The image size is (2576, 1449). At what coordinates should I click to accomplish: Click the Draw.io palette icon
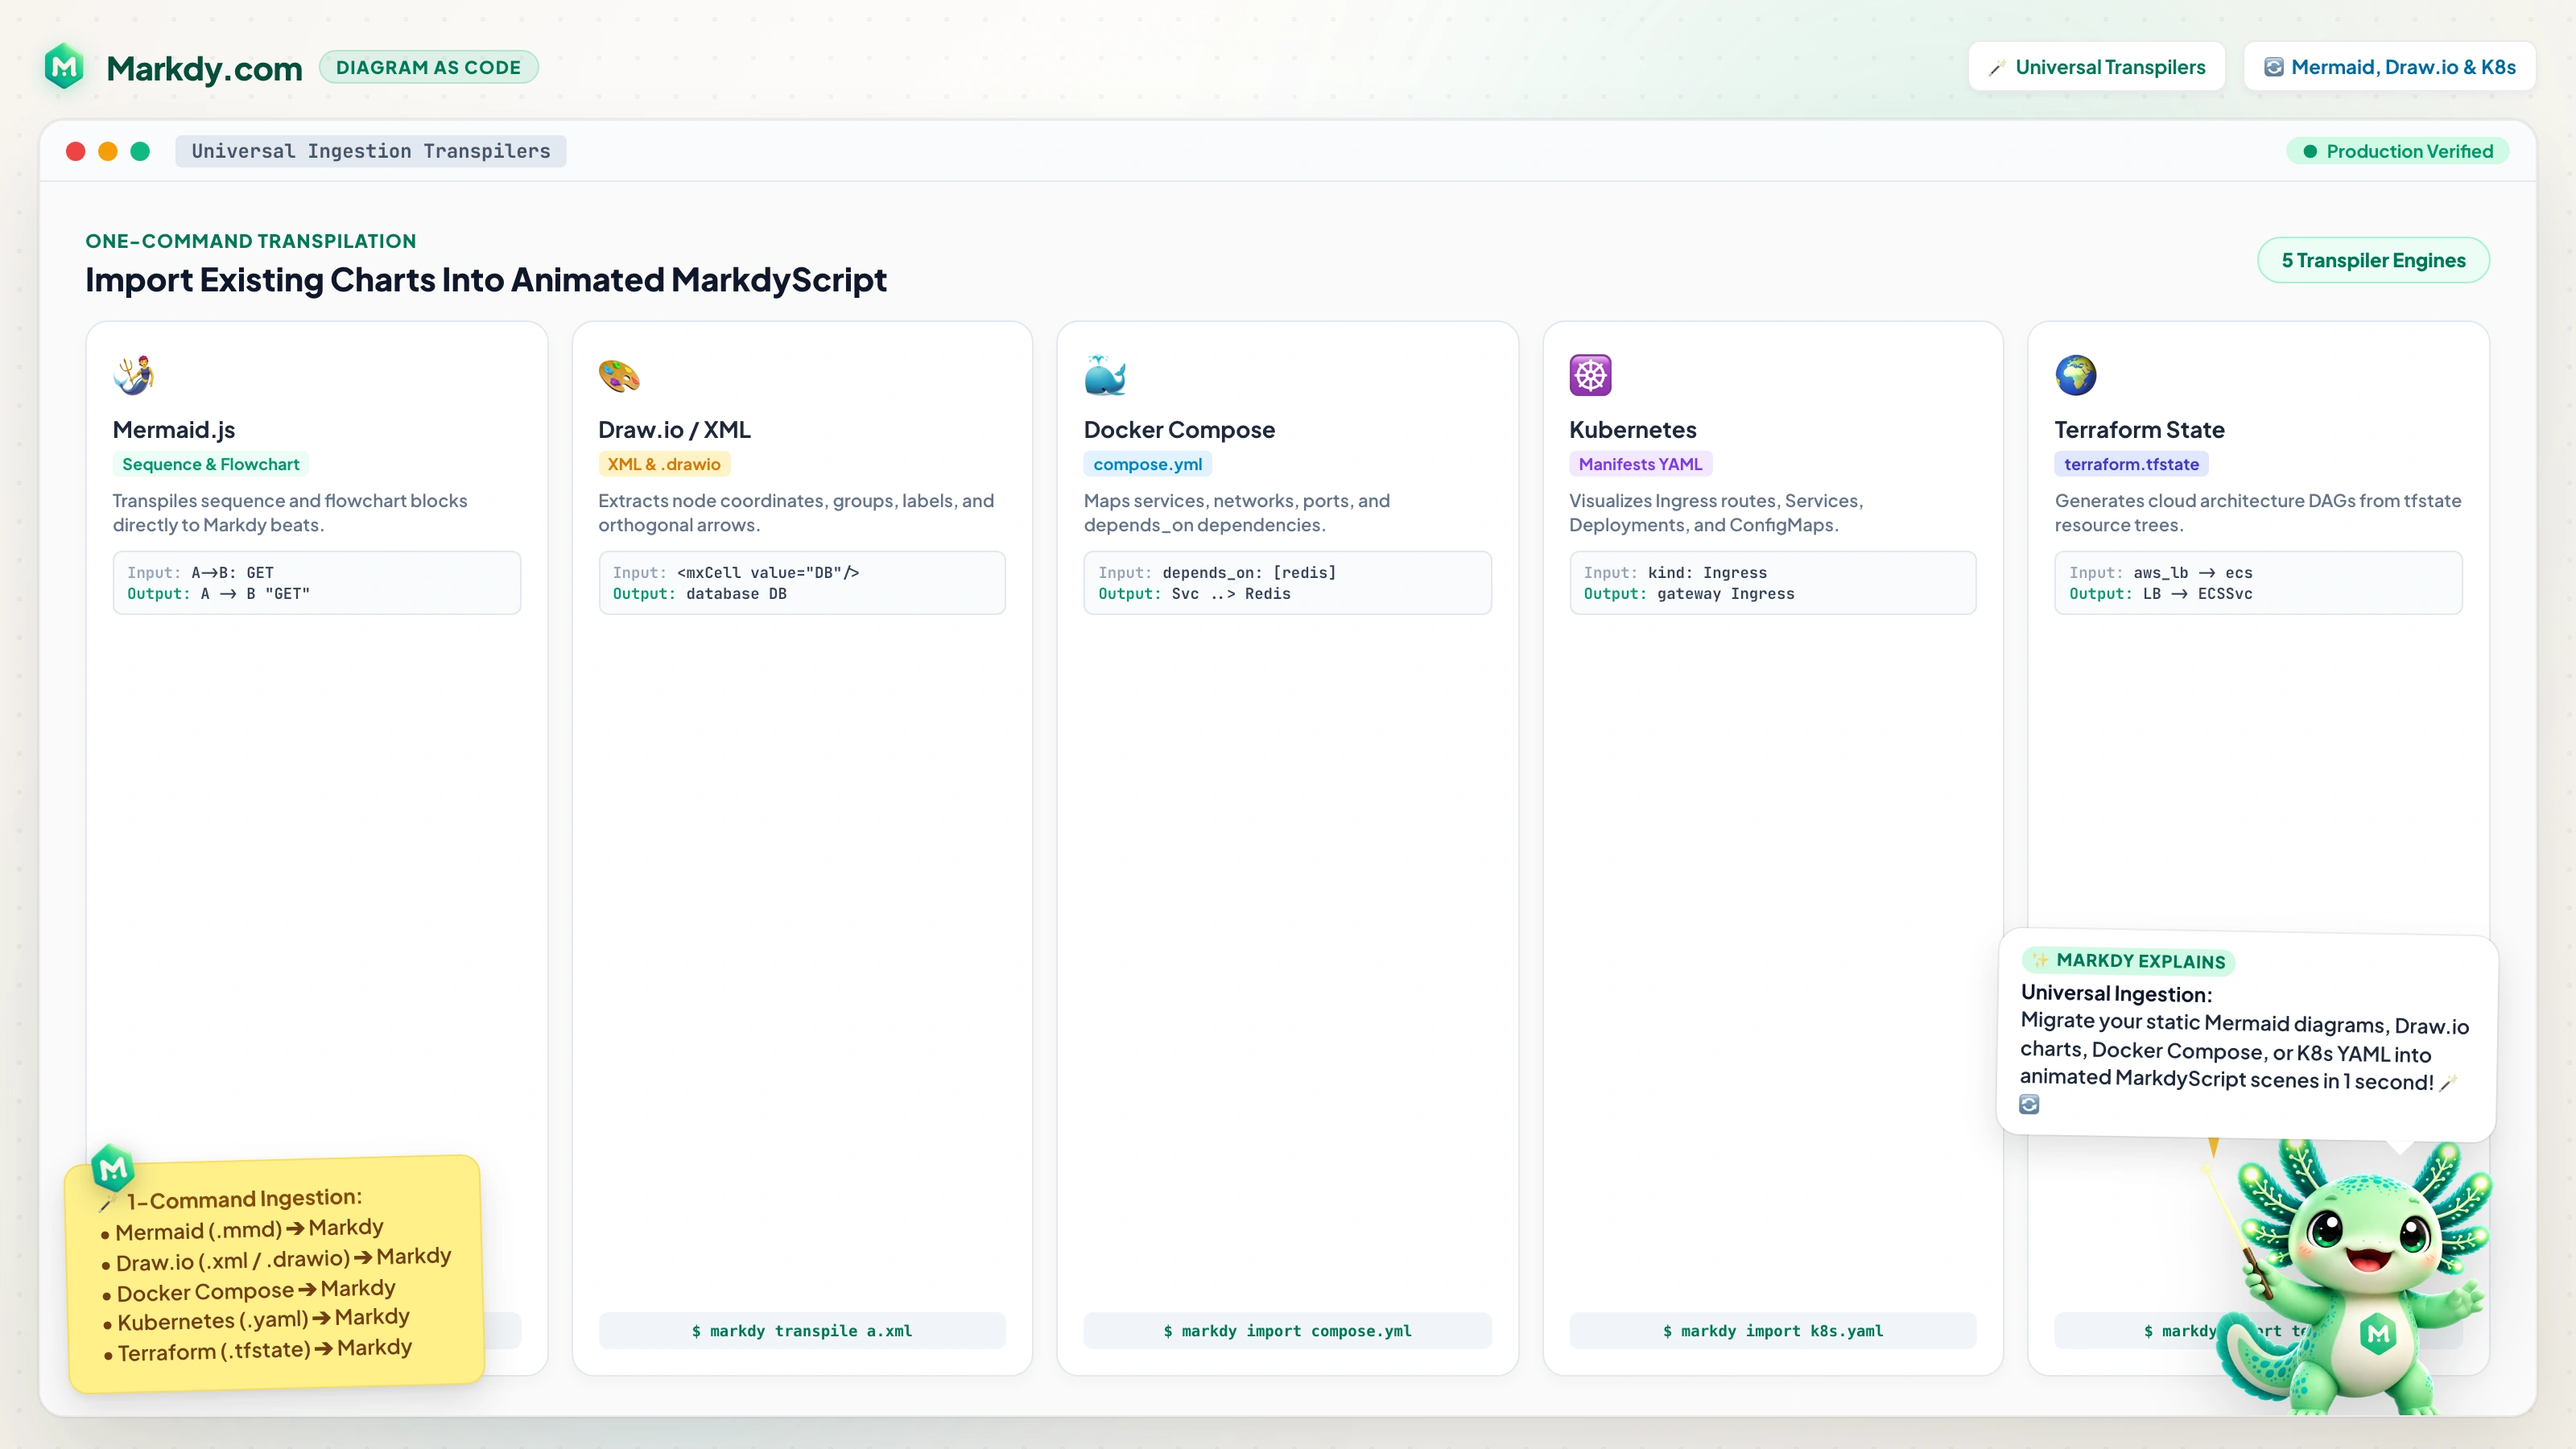tap(619, 375)
